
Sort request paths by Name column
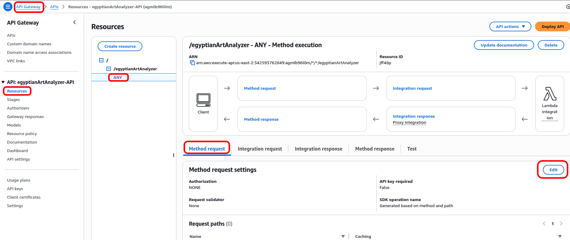[343, 236]
